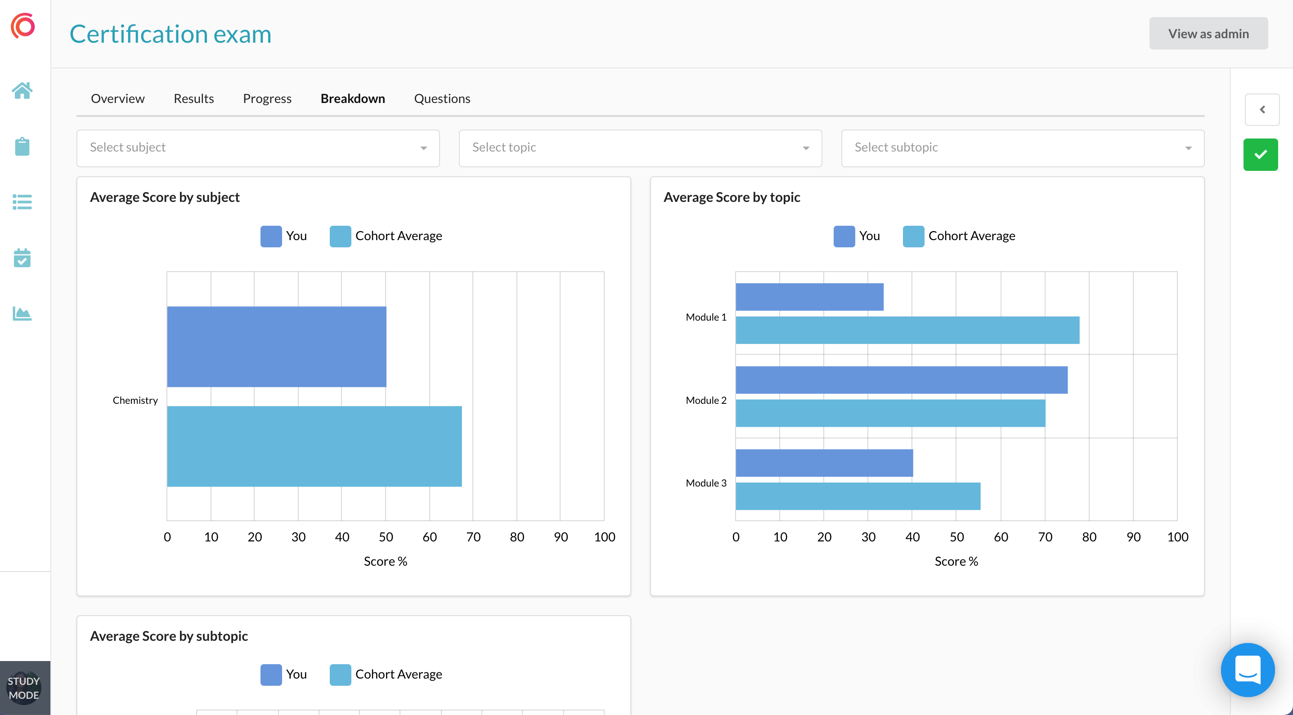Click the Average Score by topic heading

(732, 197)
